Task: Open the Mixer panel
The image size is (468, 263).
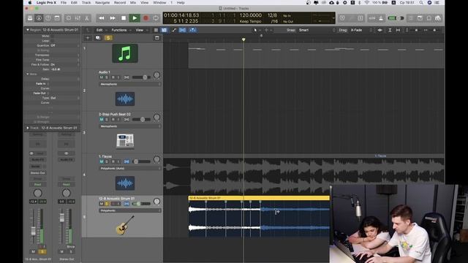Action: coord(78,18)
